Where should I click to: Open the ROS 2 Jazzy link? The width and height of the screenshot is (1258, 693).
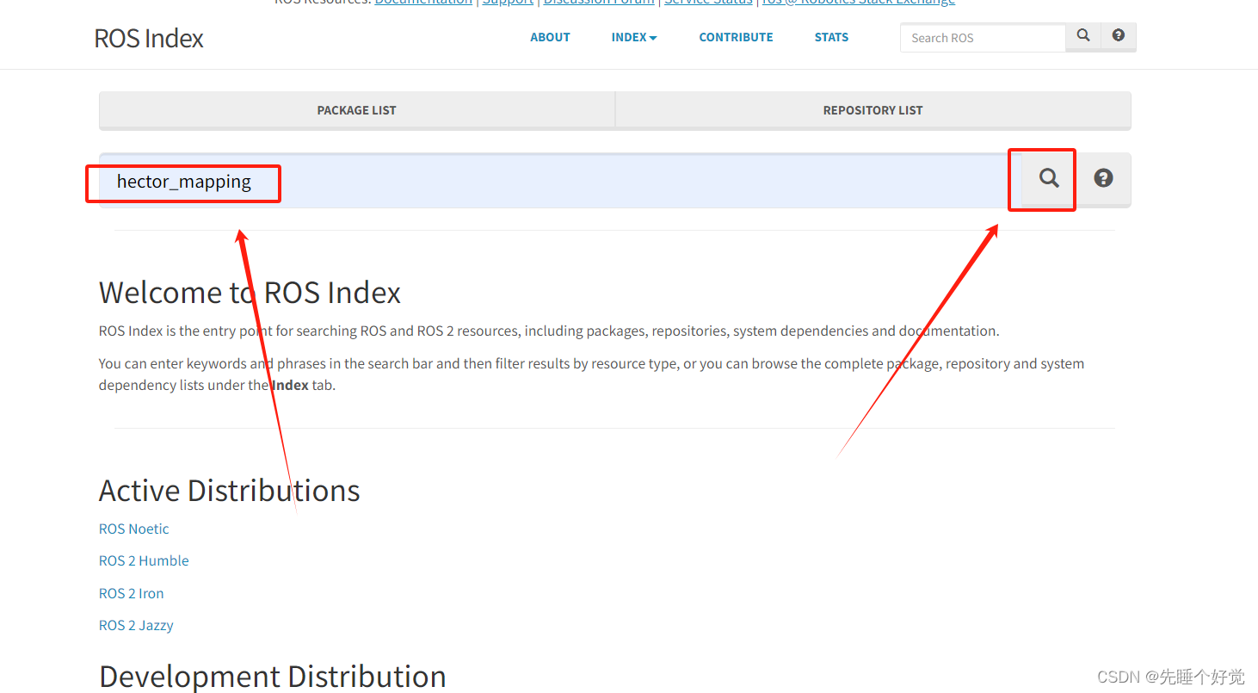coord(136,625)
